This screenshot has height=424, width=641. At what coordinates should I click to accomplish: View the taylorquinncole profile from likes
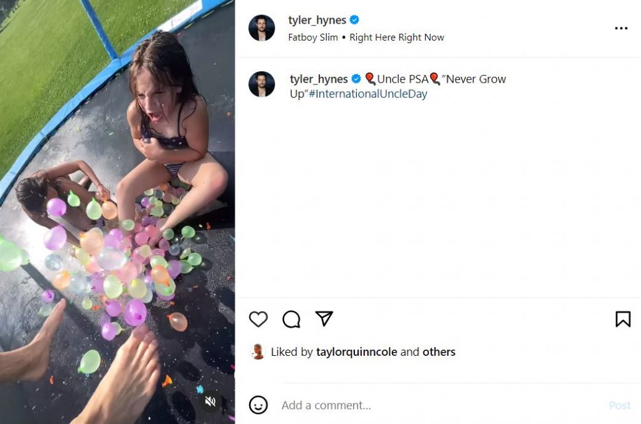357,352
